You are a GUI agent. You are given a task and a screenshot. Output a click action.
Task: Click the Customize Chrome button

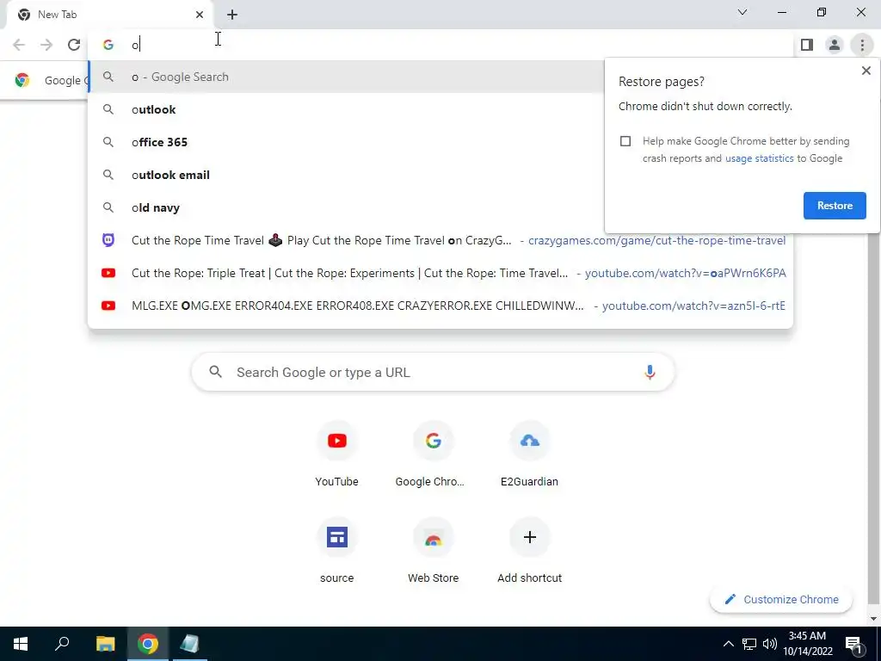[781, 599]
